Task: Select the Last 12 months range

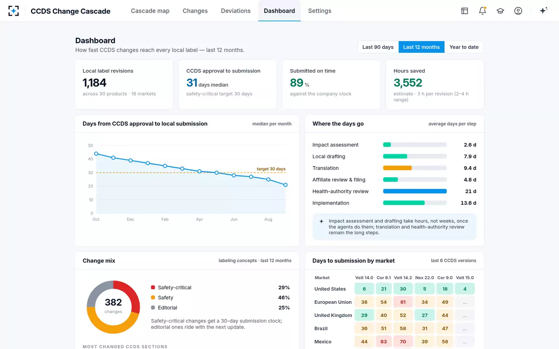Action: pyautogui.click(x=421, y=47)
